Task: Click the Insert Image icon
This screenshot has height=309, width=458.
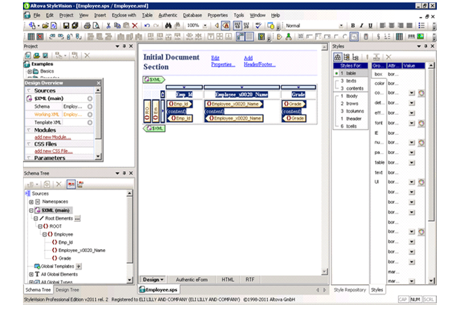Action: (x=420, y=36)
